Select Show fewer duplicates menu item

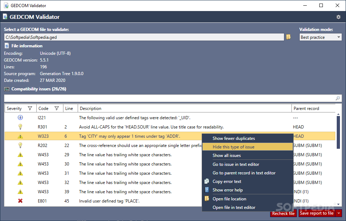tap(248, 138)
